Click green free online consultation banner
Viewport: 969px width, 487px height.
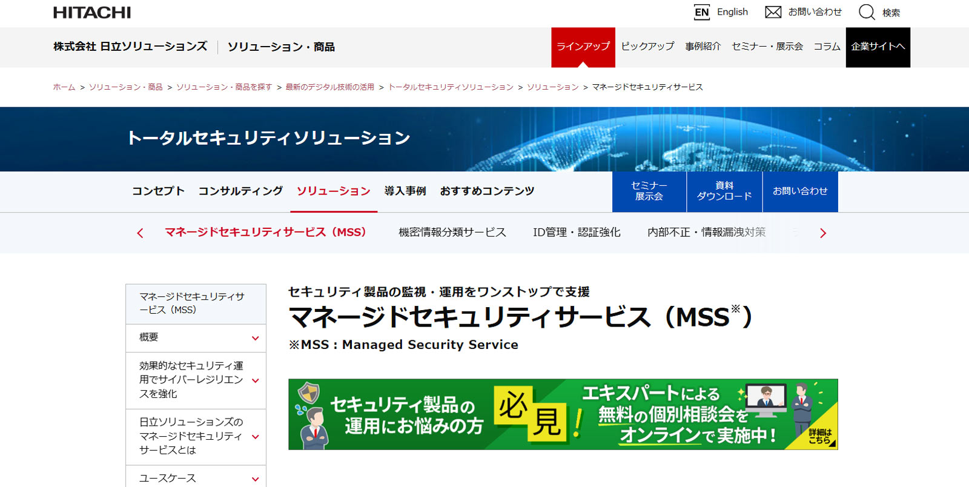[x=563, y=414]
